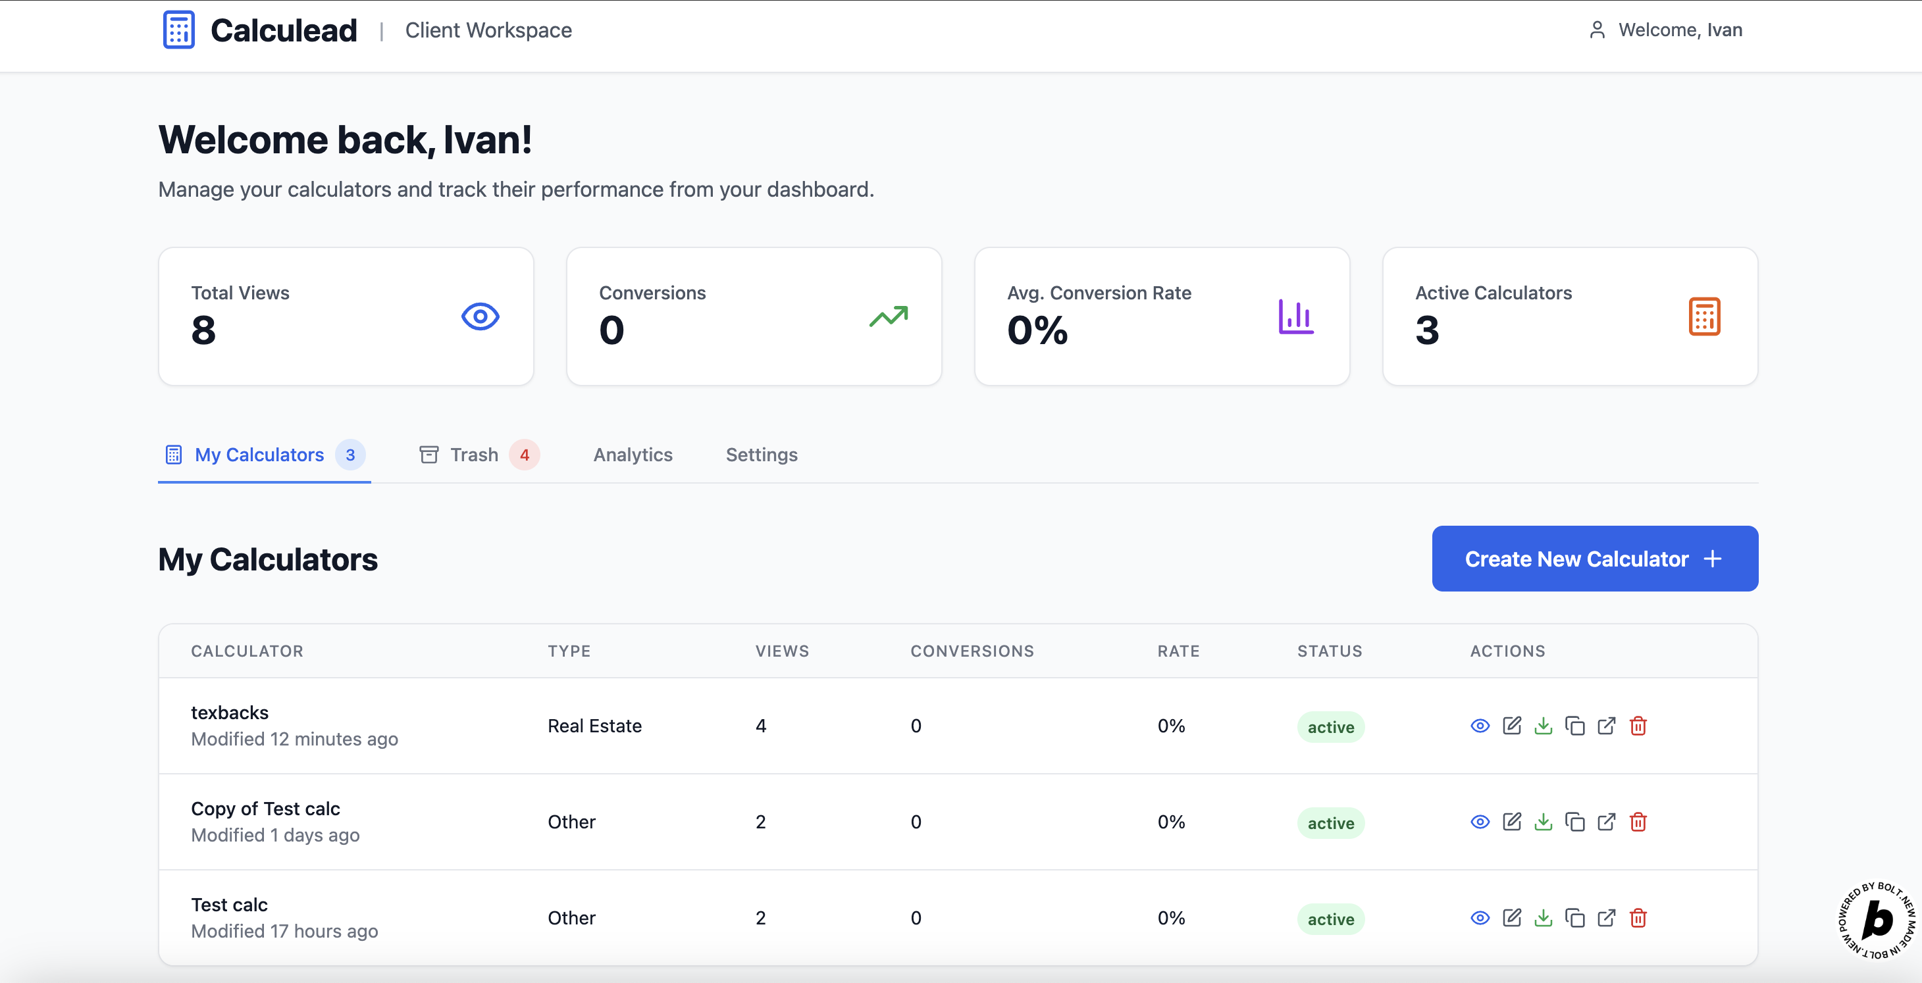Screen dimensions: 1922x983
Task: Click the edit pencil for Test calc
Action: pos(1512,918)
